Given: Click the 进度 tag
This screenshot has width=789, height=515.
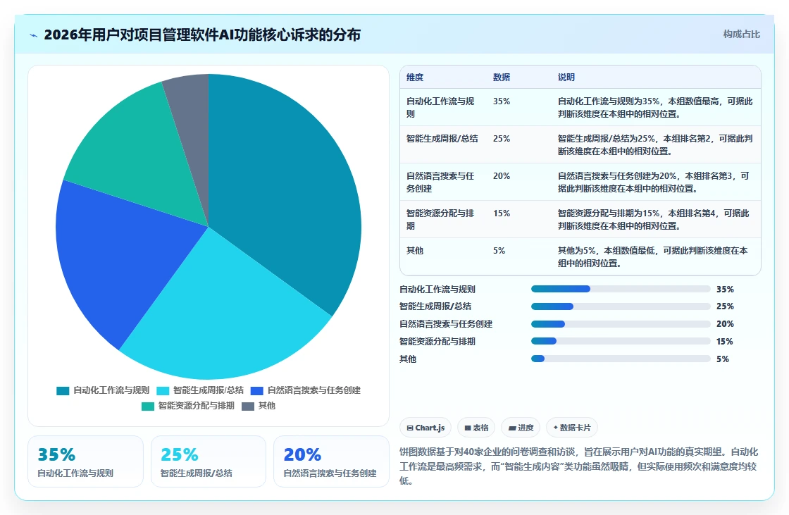Looking at the screenshot, I should pos(521,428).
